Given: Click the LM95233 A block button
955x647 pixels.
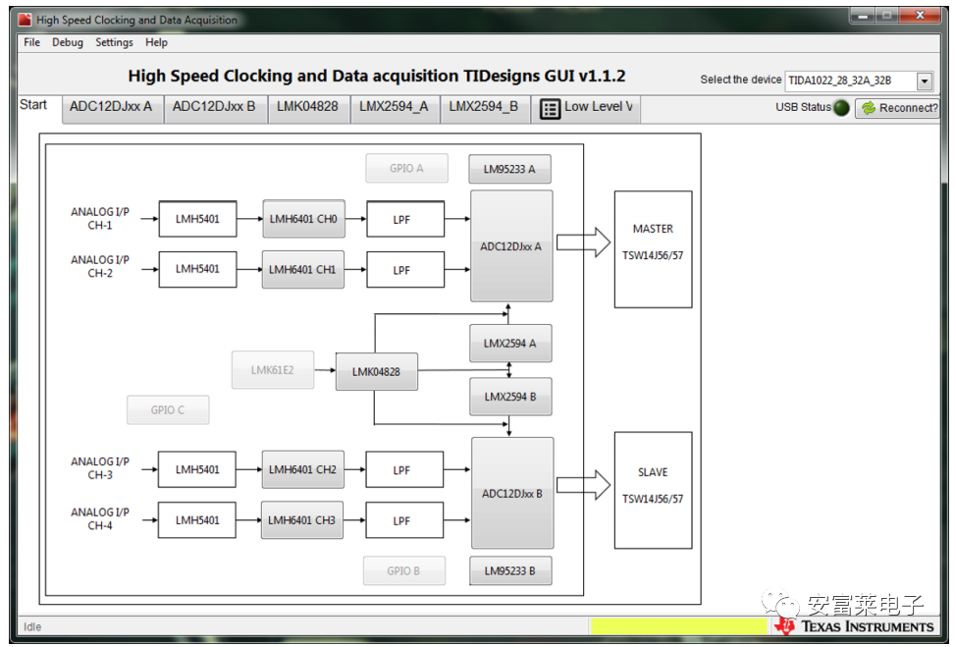Looking at the screenshot, I should tap(509, 169).
